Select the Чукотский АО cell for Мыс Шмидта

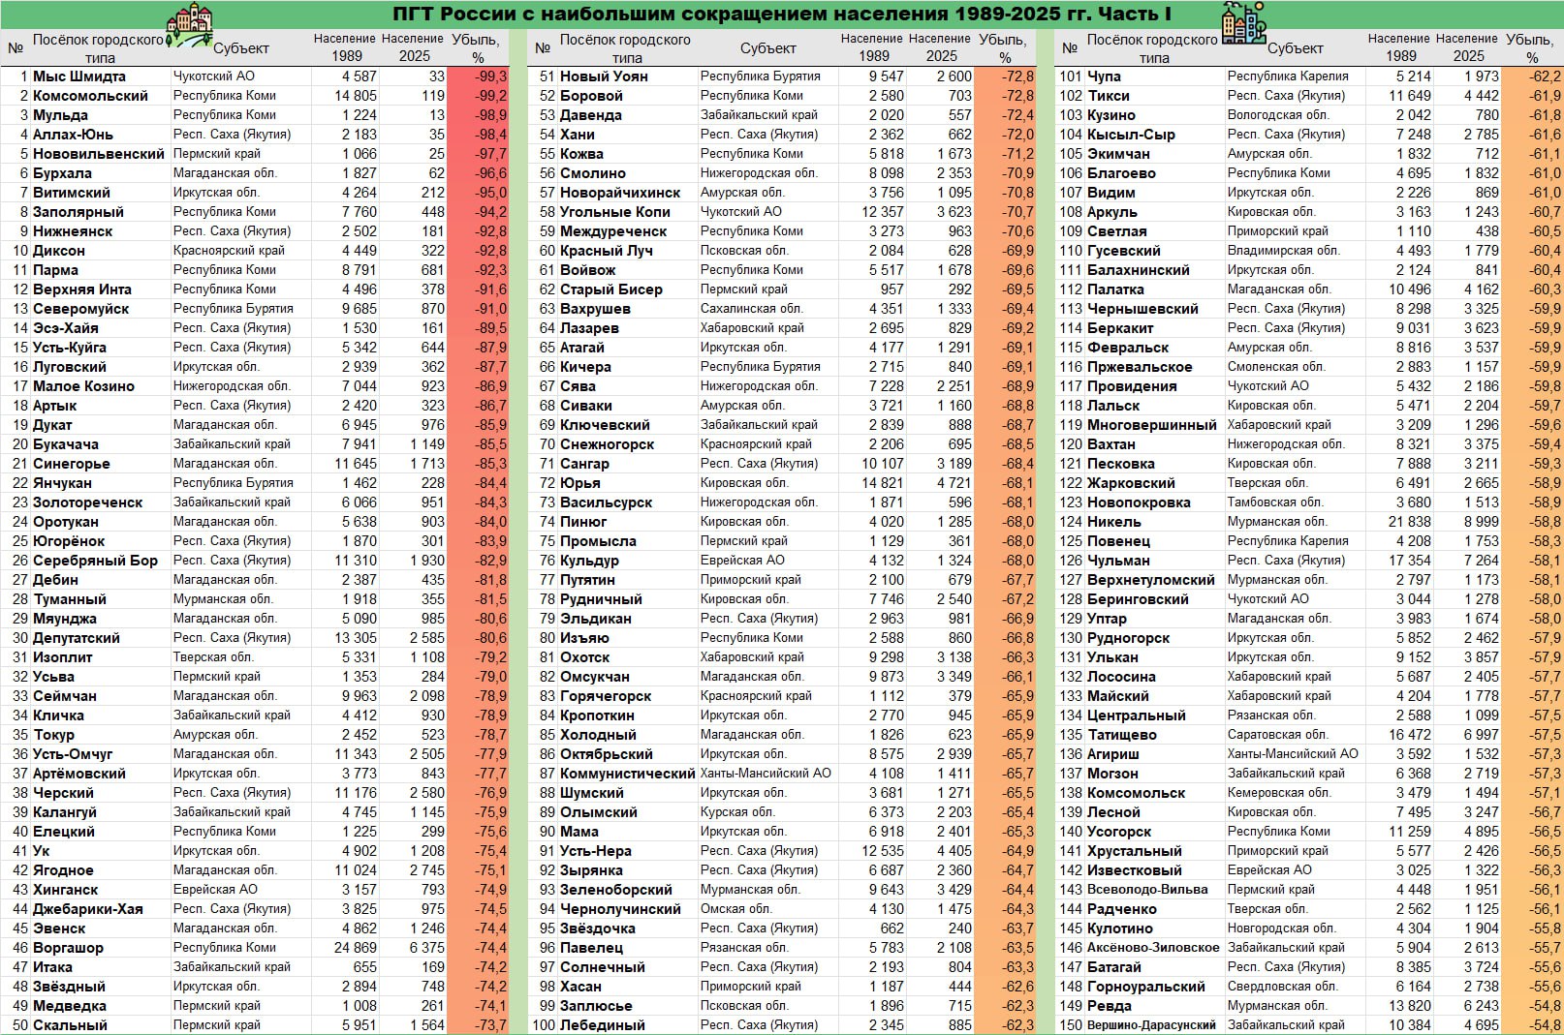tap(214, 76)
